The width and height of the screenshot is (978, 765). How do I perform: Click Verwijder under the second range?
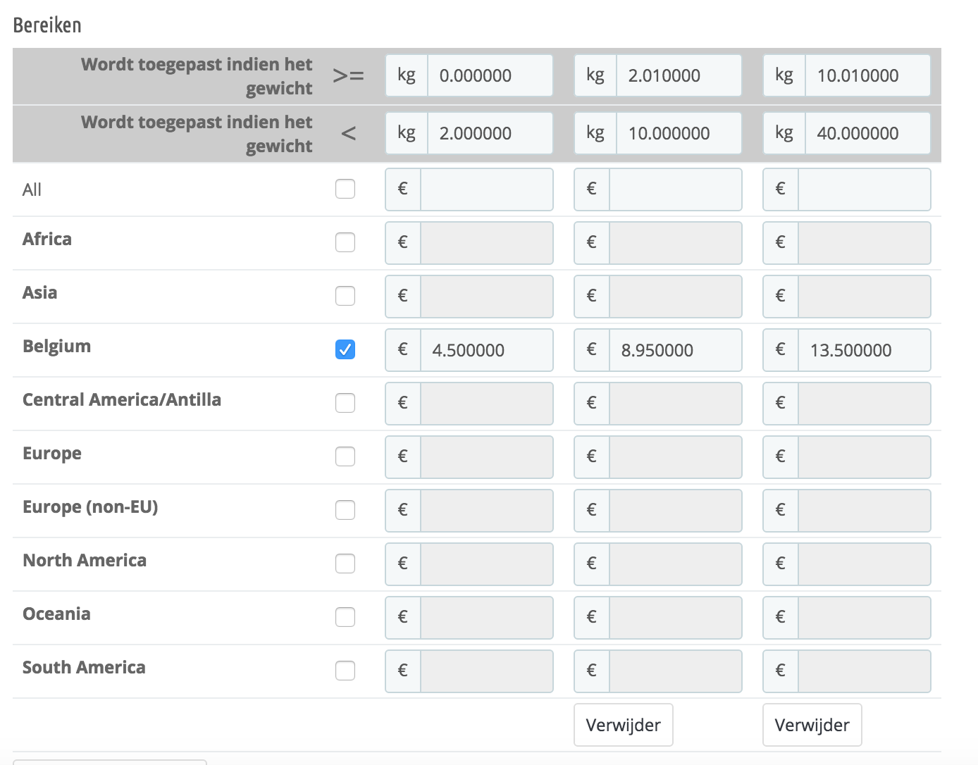623,725
